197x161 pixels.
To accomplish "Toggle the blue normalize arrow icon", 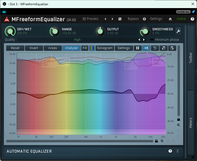I will click(146, 48).
